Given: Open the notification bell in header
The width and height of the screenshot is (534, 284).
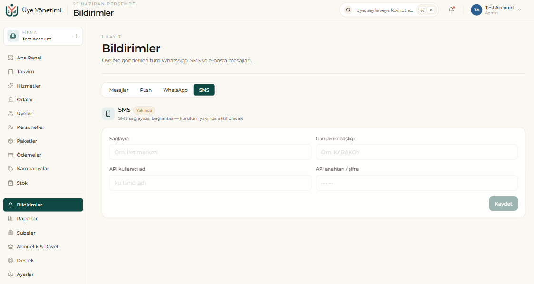Looking at the screenshot, I should click(451, 10).
